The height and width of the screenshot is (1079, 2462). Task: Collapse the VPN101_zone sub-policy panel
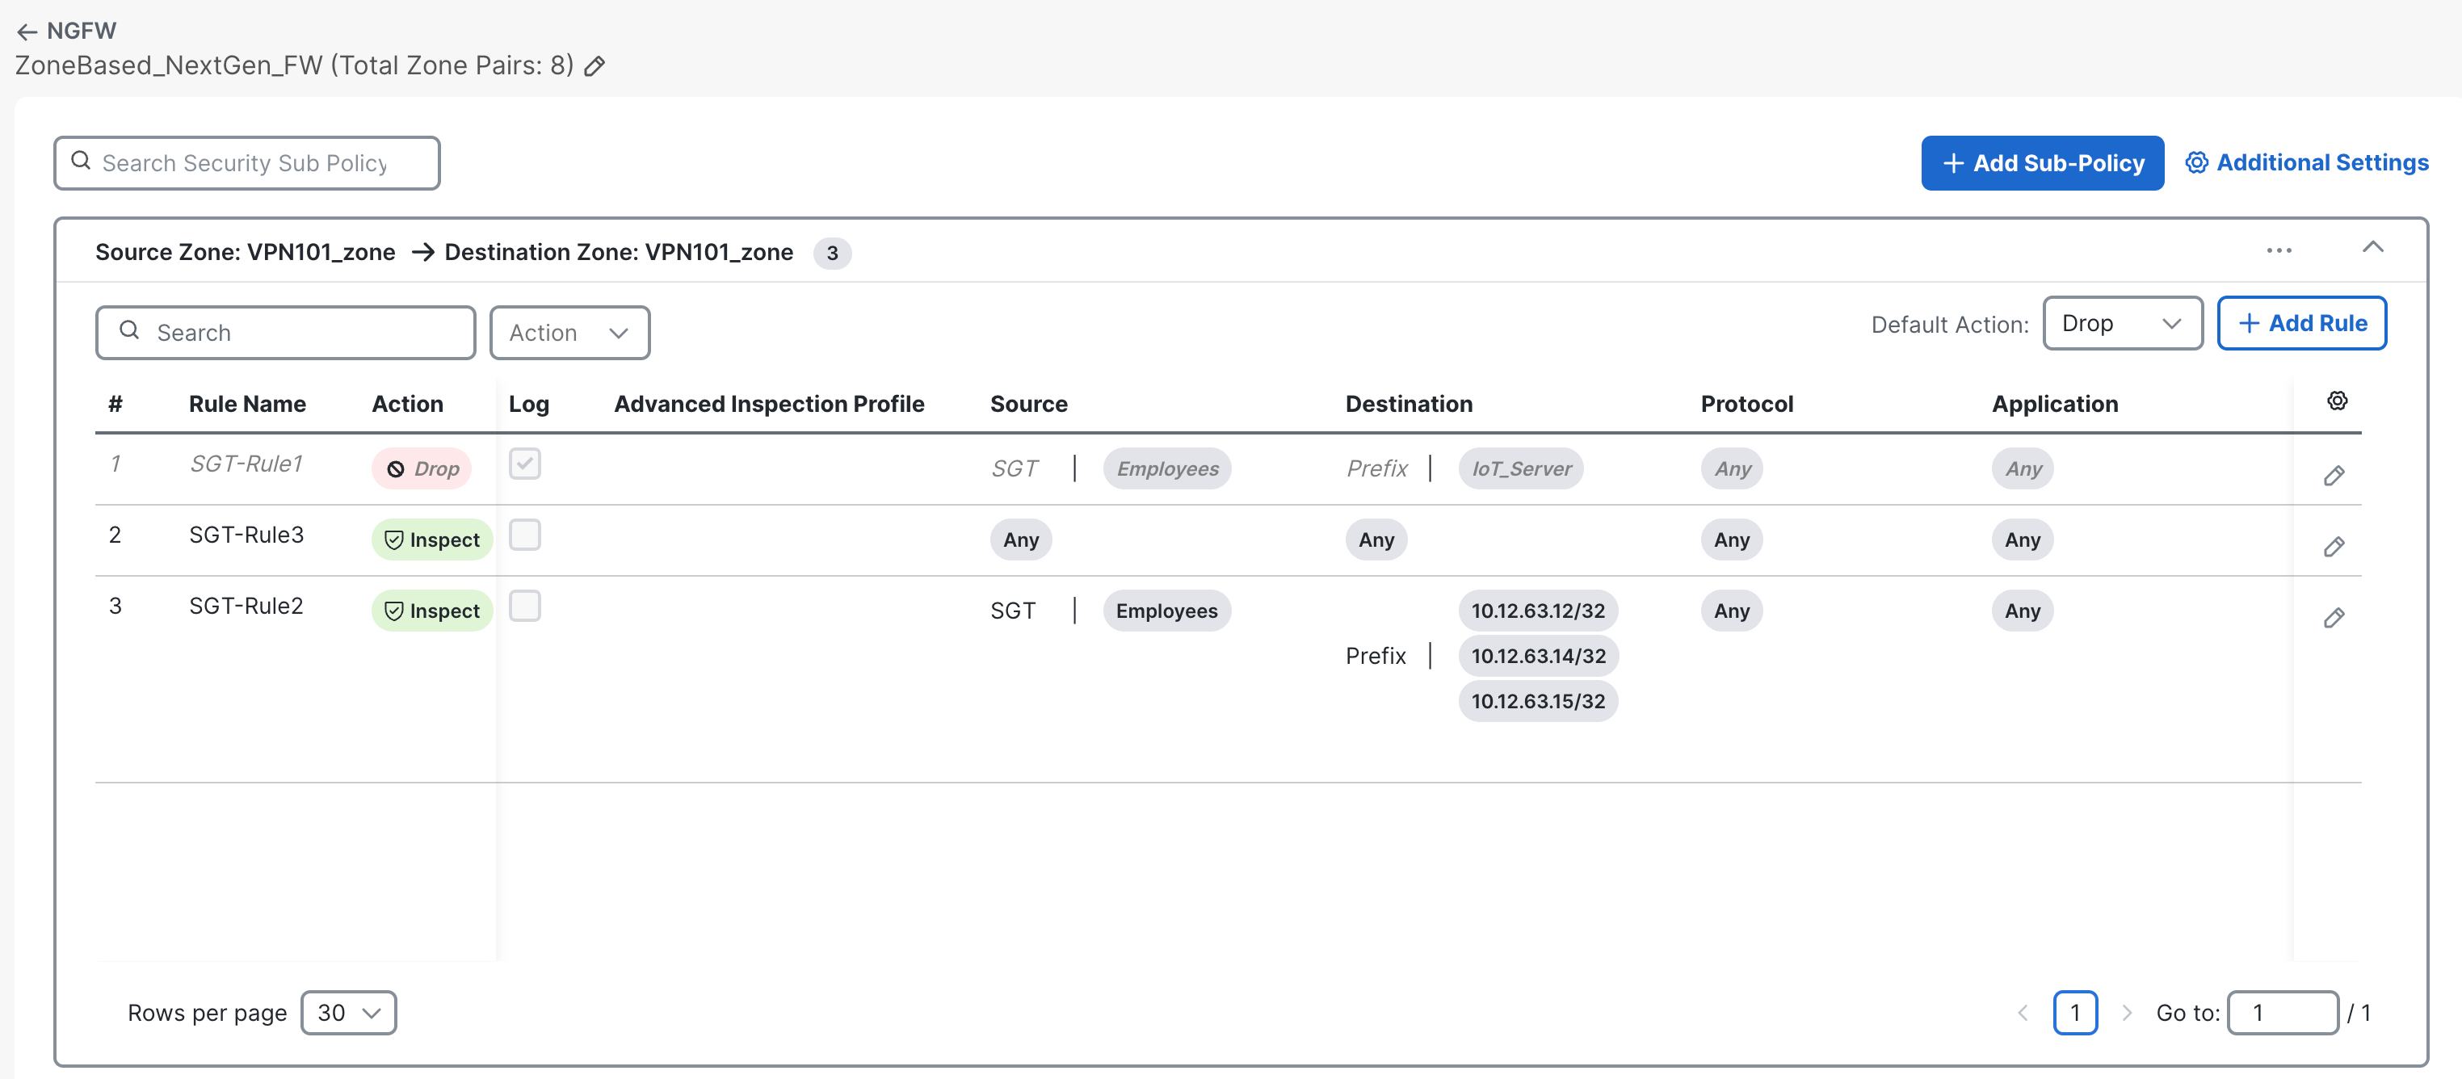(x=2373, y=247)
